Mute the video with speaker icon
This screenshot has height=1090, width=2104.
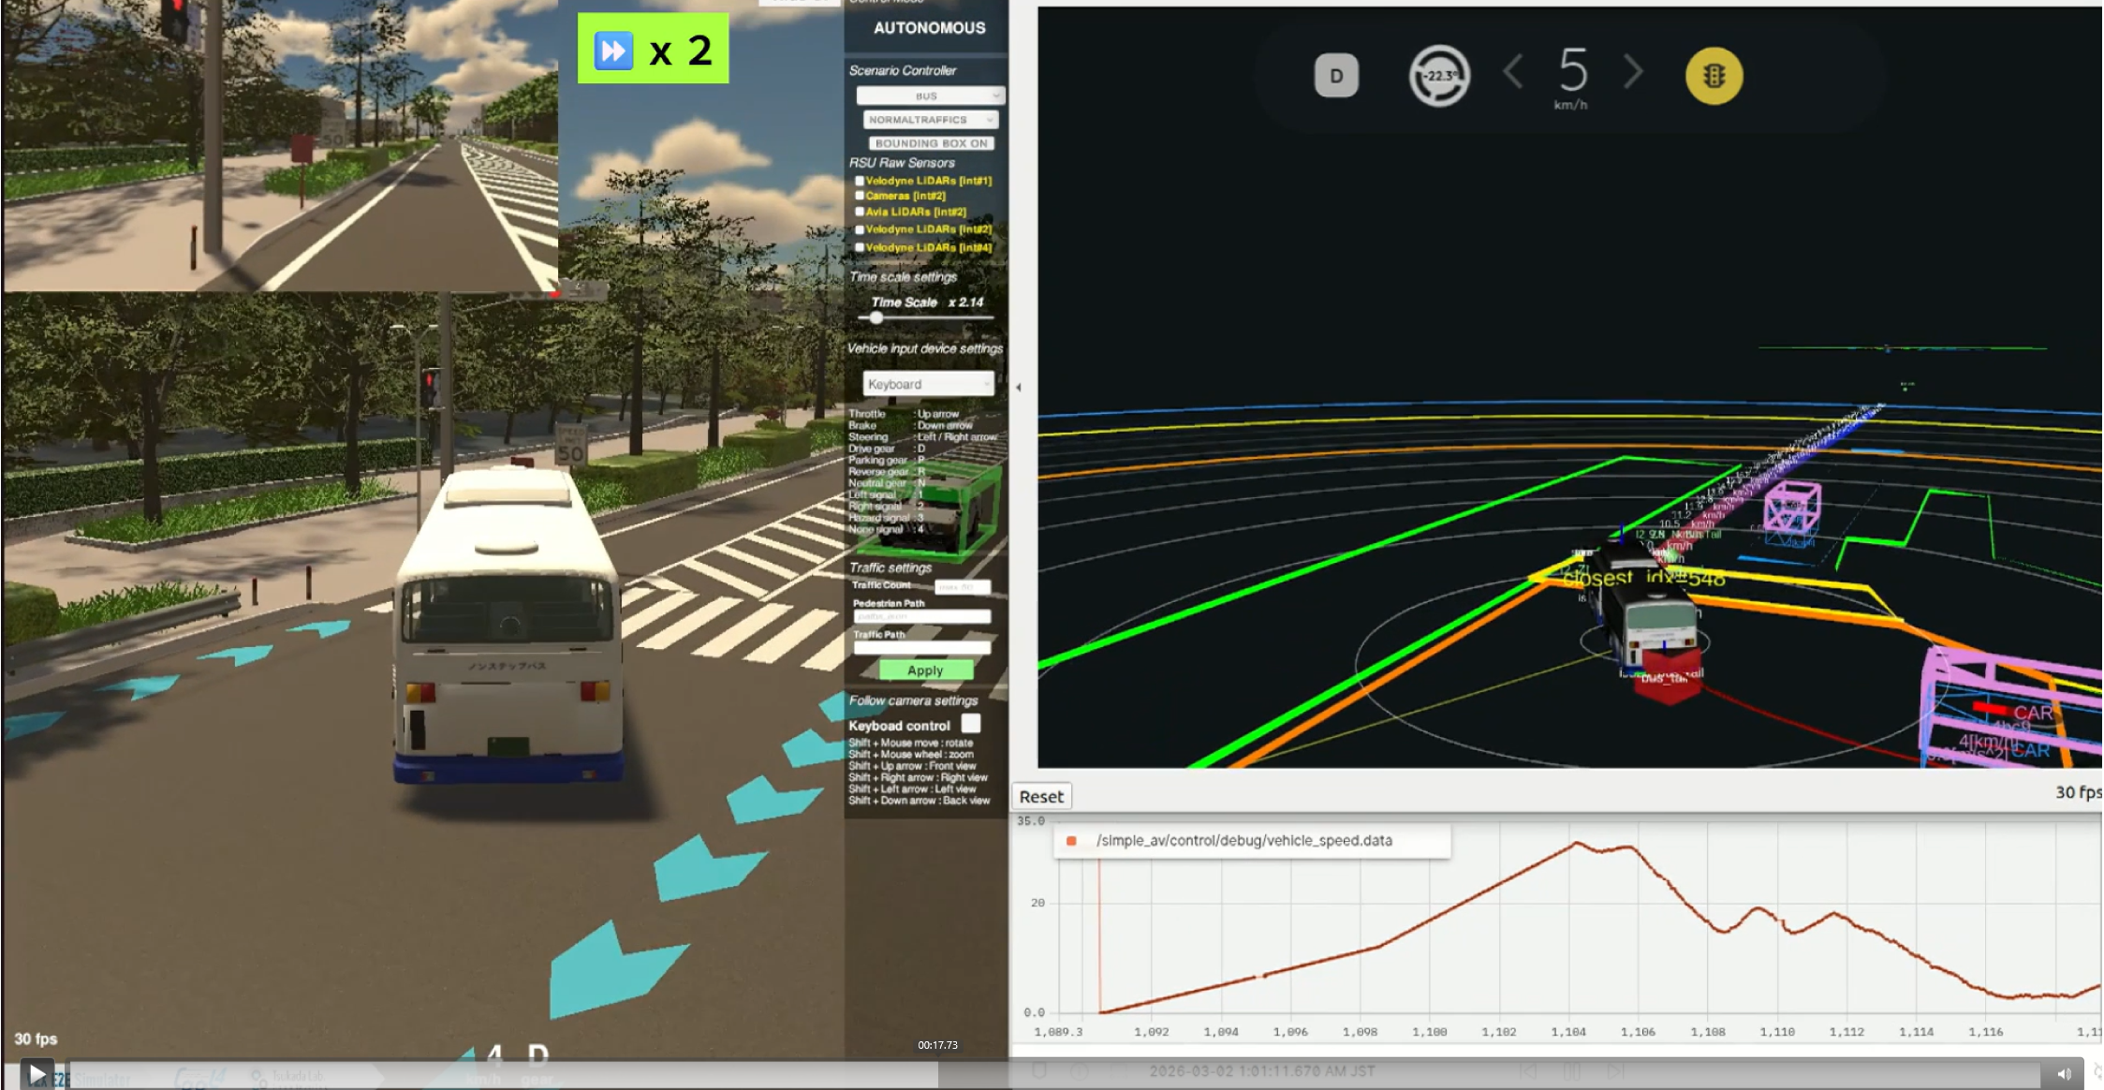click(x=2063, y=1074)
